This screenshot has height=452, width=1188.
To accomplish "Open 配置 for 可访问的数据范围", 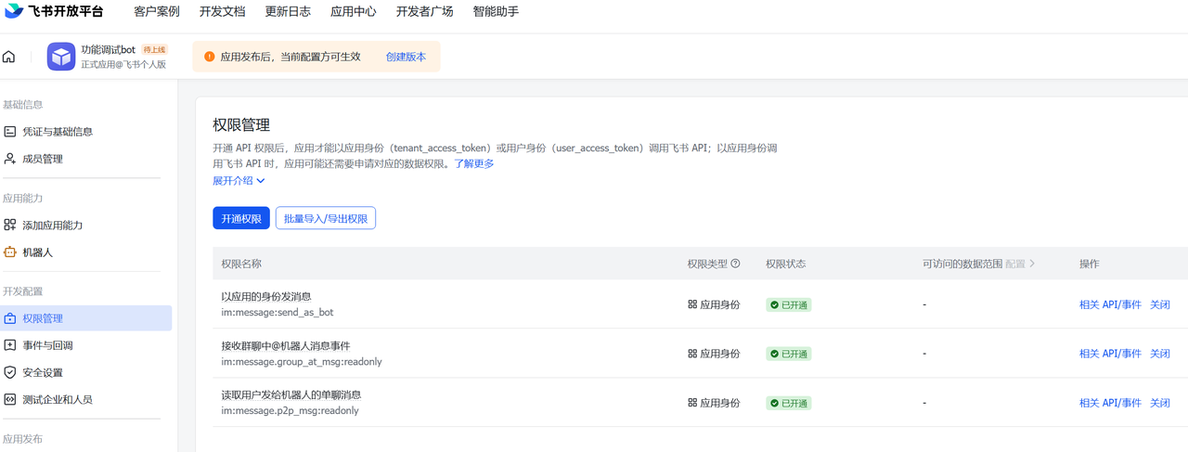I will 1020,264.
